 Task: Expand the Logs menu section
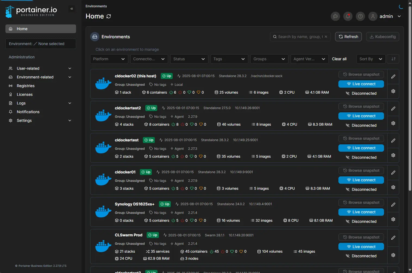pos(41,103)
